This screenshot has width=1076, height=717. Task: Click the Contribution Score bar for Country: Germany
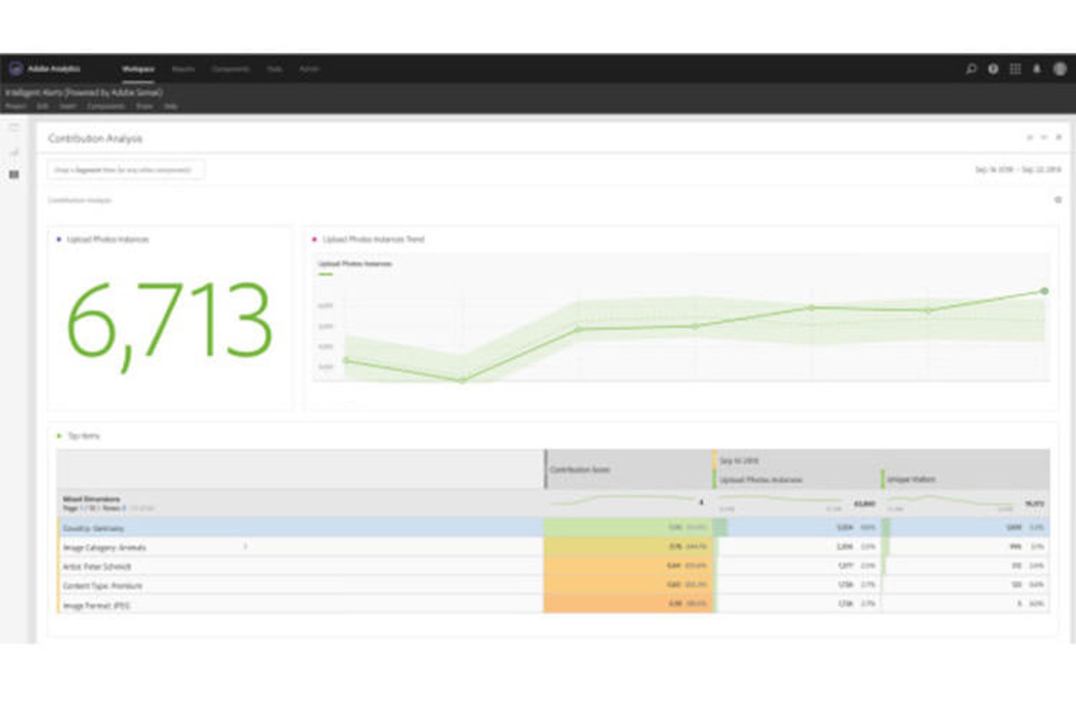(628, 528)
